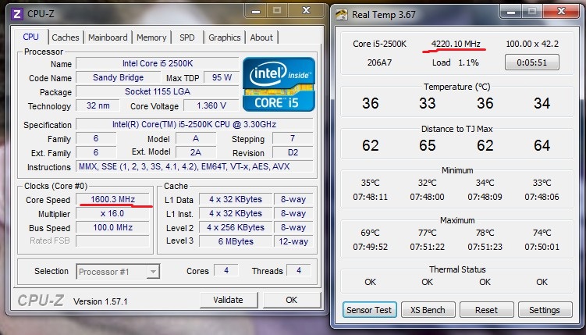Click the Specification field text
586x335 pixels.
point(194,124)
